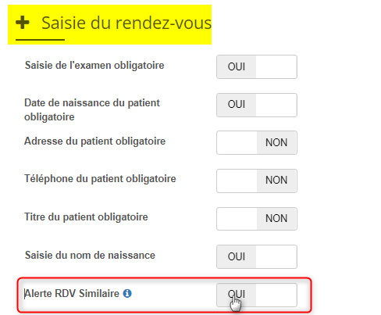Image resolution: width=381 pixels, height=315 pixels.
Task: Click empty right side of nom de naissance switch
Action: click(x=276, y=256)
